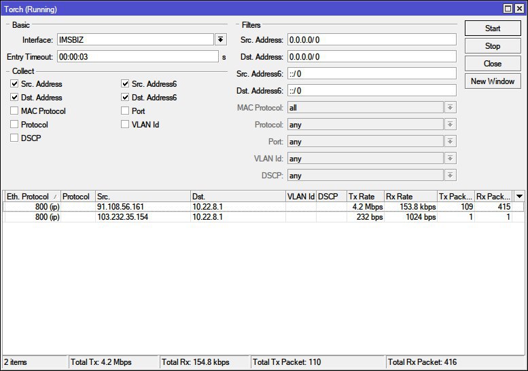The height and width of the screenshot is (371, 528).
Task: Expand the VLAN Id filter dropdown
Action: (x=450, y=159)
